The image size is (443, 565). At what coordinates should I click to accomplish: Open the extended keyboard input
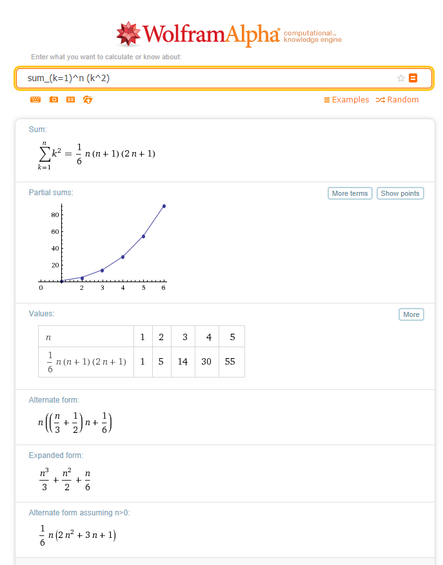click(35, 100)
